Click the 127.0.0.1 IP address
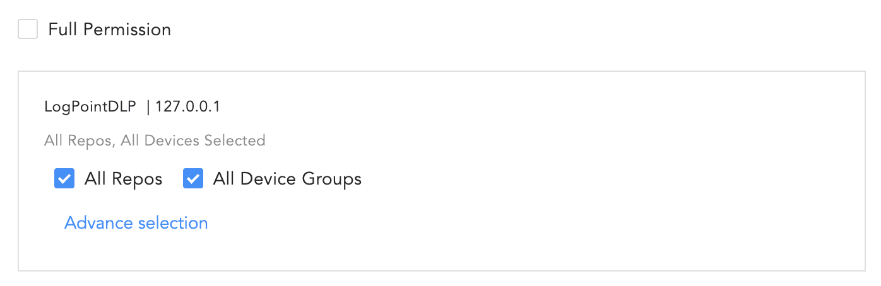The image size is (881, 286). pos(187,106)
